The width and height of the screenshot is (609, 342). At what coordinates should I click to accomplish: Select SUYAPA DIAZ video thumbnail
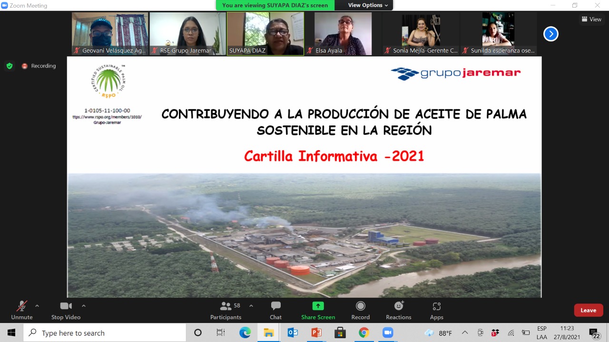click(x=265, y=34)
